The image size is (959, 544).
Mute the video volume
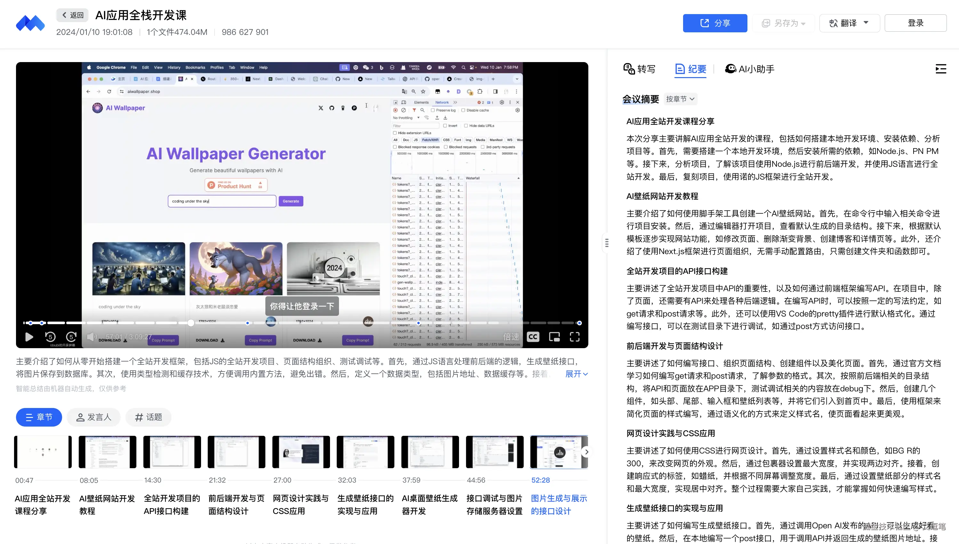point(92,337)
